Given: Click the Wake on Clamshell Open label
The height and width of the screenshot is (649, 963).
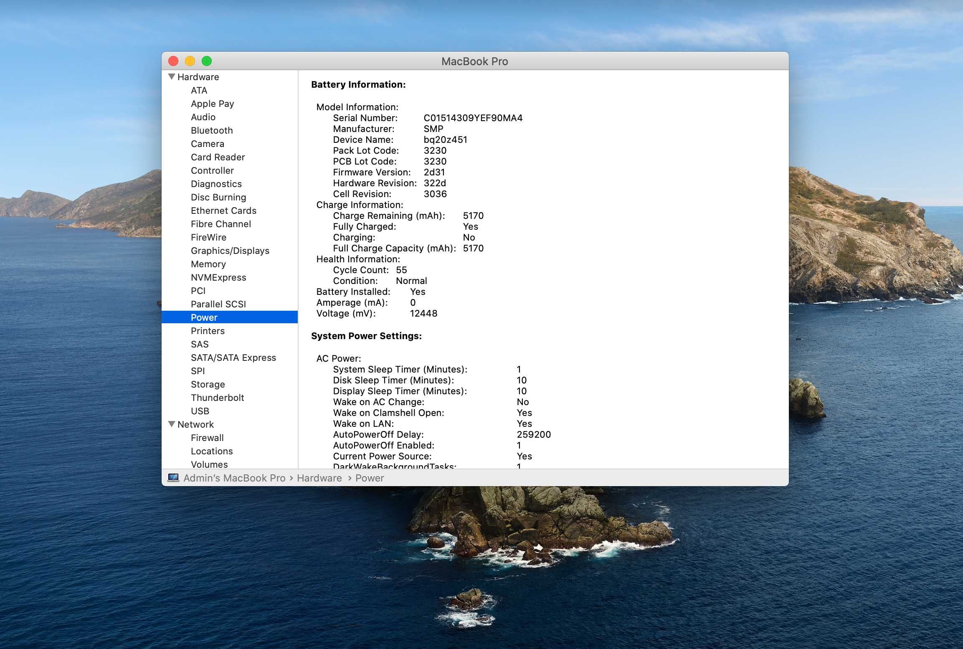Looking at the screenshot, I should pyautogui.click(x=388, y=413).
